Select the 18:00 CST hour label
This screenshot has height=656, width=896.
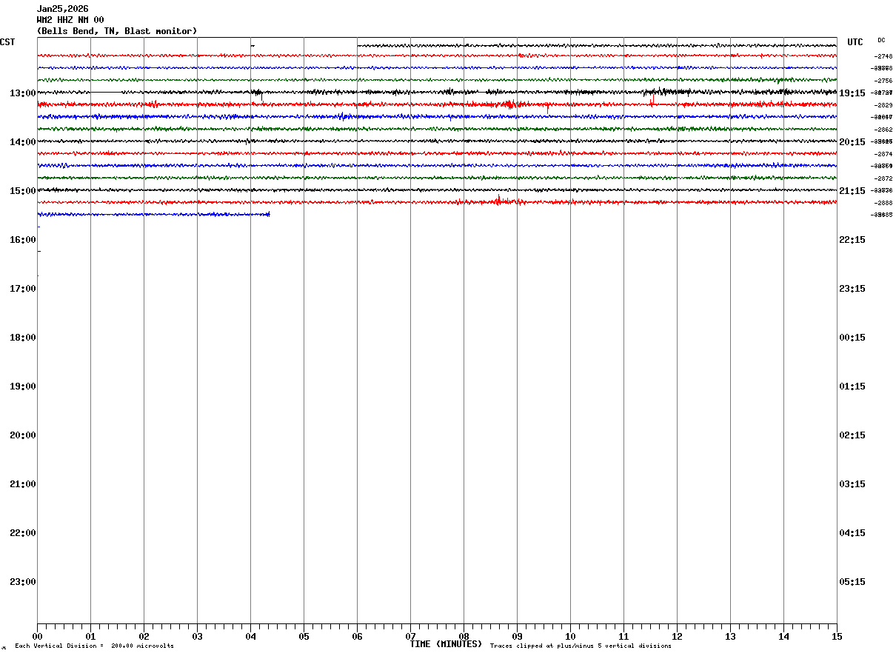point(23,338)
